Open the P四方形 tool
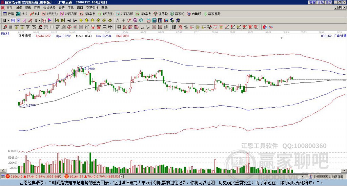This screenshot has height=186, width=347. click(50, 14)
